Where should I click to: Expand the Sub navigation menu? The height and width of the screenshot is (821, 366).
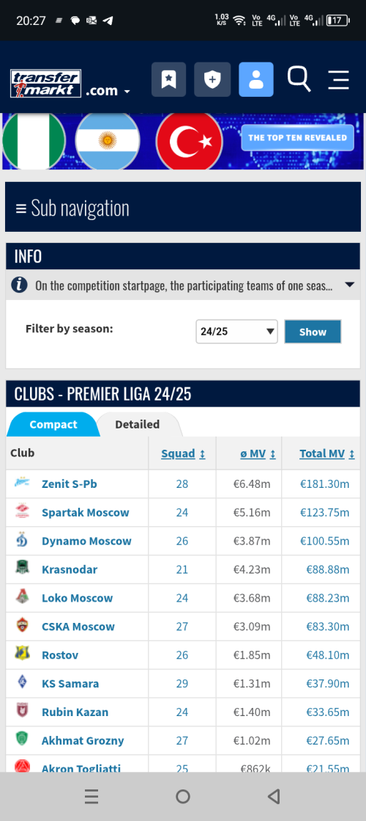183,208
